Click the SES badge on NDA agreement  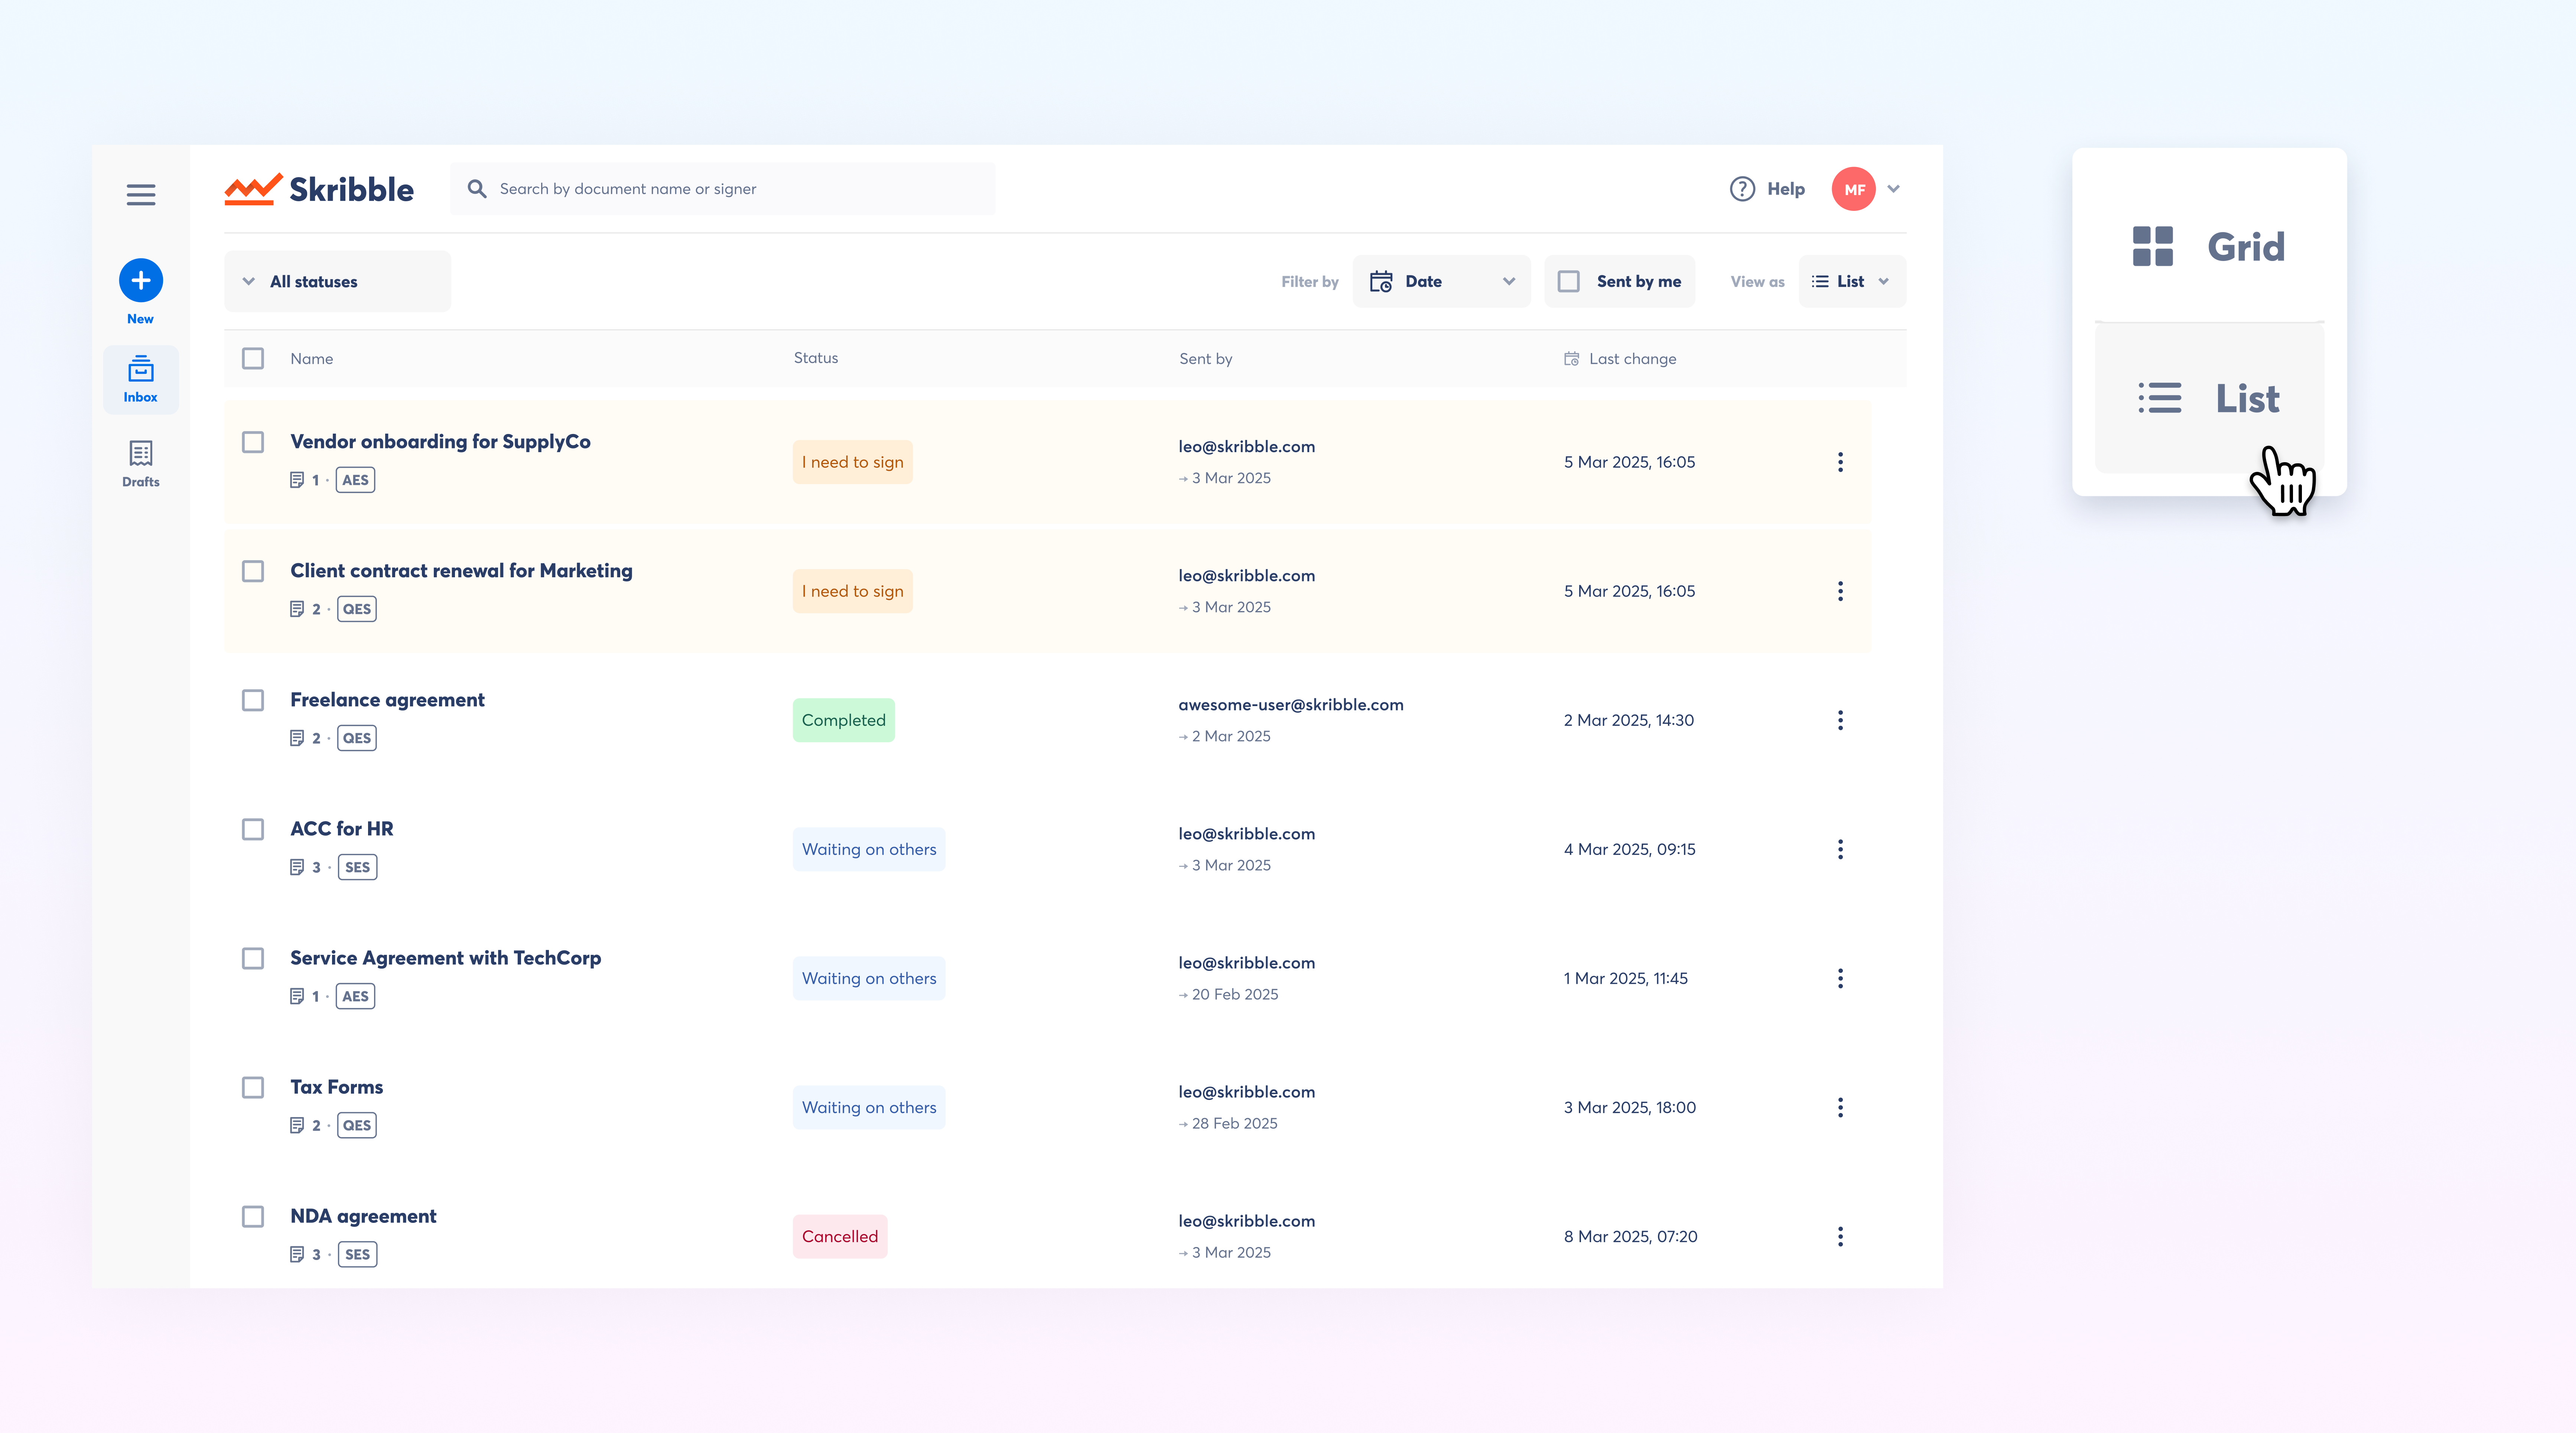357,1254
